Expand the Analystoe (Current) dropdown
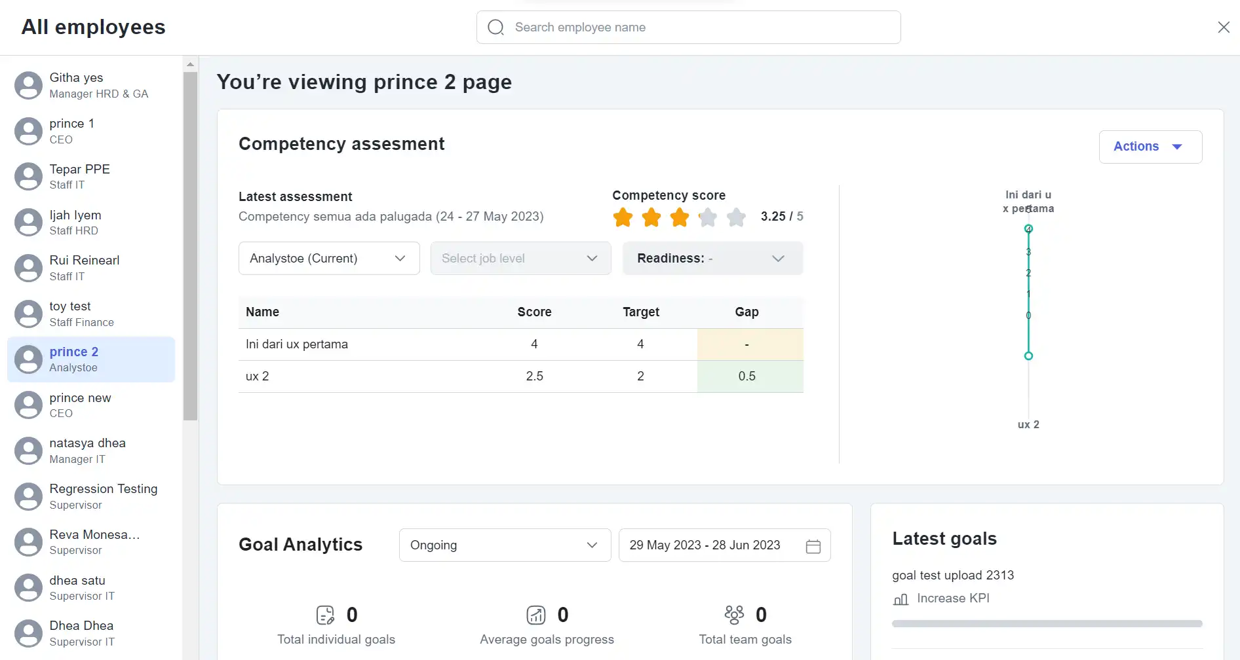 [x=329, y=259]
